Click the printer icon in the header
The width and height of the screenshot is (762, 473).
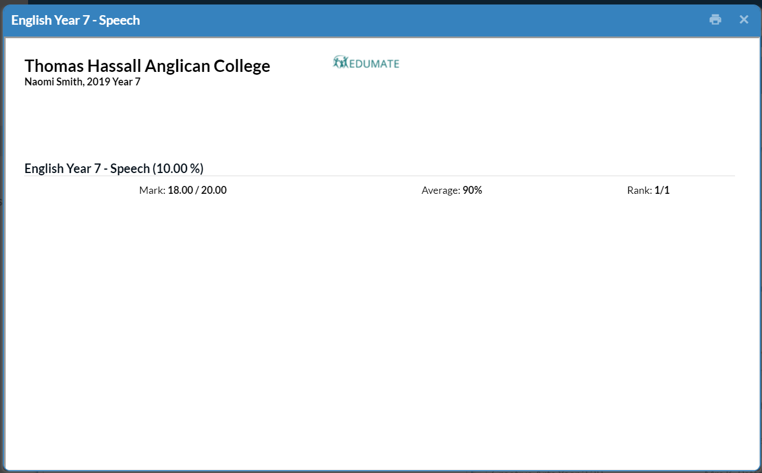tap(715, 20)
